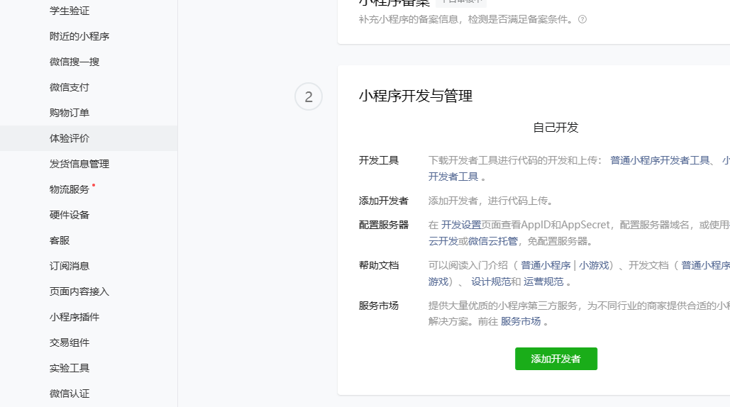Click 添加开发者 row label
The image size is (730, 407).
pos(384,201)
